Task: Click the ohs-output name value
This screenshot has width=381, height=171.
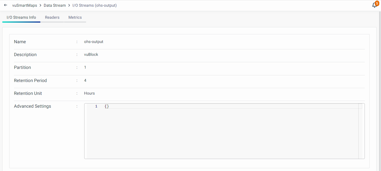Action: (94, 42)
